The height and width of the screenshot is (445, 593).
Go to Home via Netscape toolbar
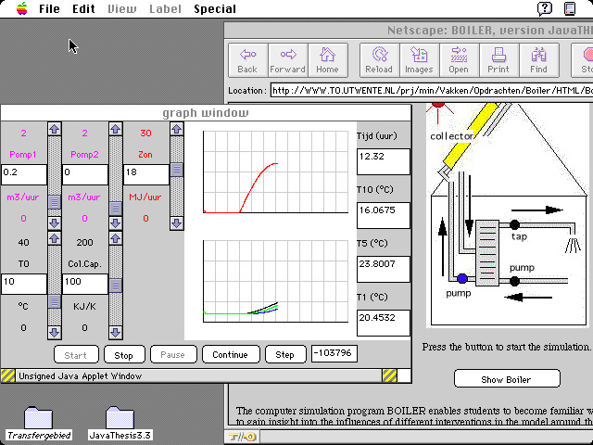(x=328, y=60)
